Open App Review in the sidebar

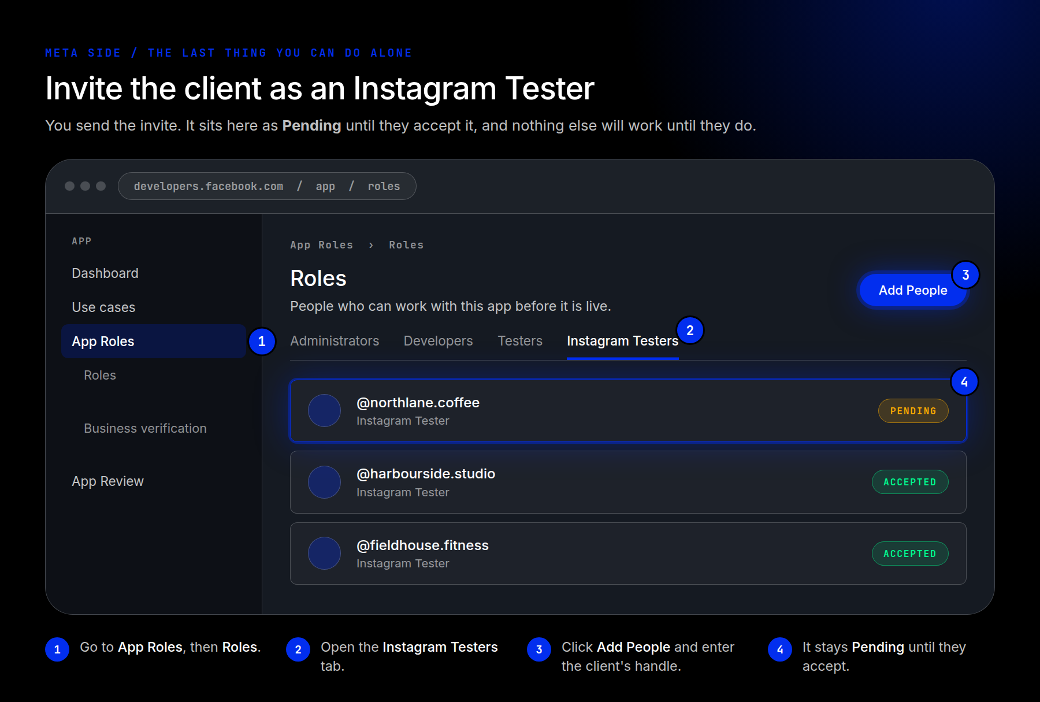pos(107,481)
